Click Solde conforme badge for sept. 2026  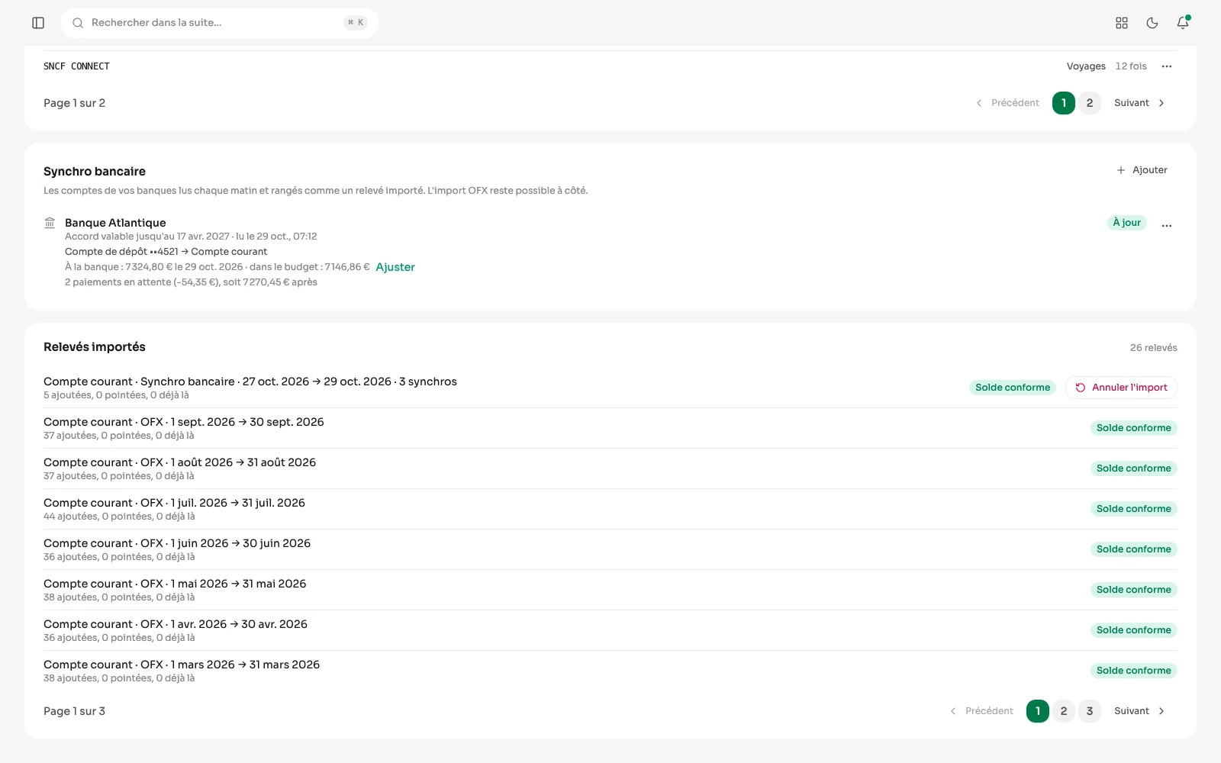click(1133, 428)
